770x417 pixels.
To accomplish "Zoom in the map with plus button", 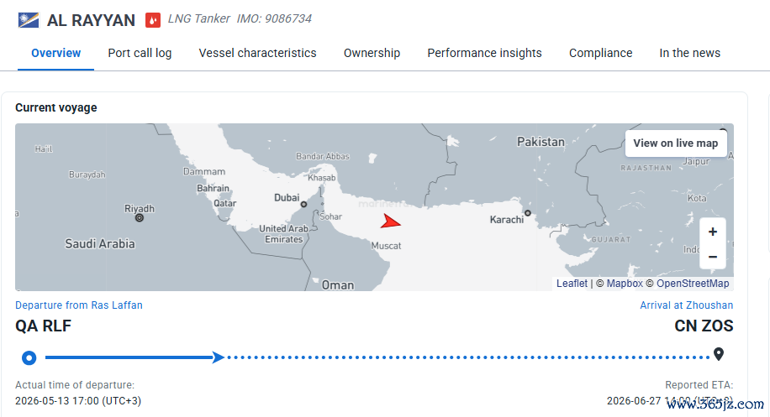I will coord(713,232).
